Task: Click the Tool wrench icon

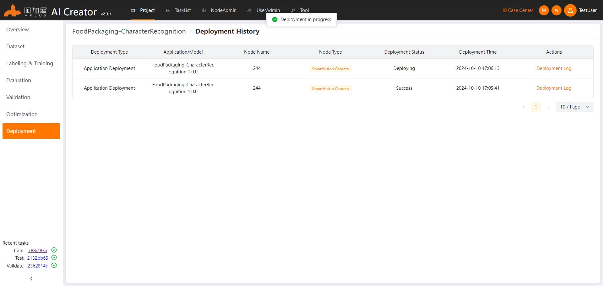Action: (293, 10)
